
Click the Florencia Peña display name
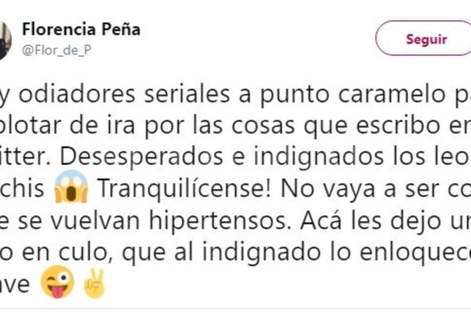click(81, 30)
